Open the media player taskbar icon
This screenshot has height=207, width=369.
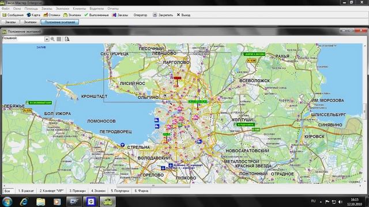[57, 202]
